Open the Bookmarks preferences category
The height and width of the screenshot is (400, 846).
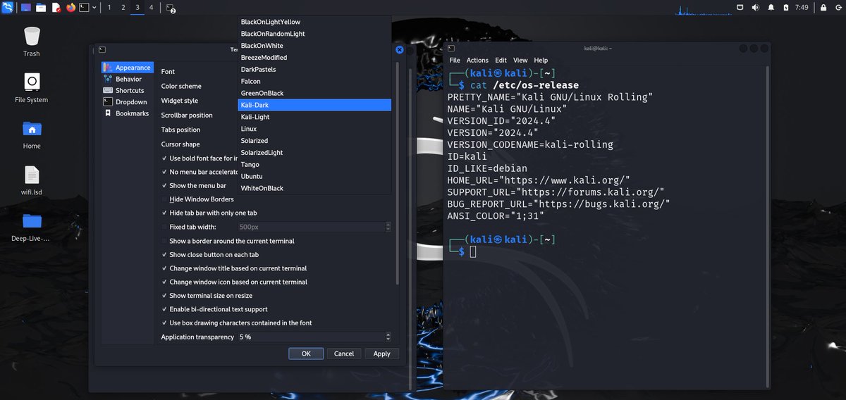tap(127, 113)
